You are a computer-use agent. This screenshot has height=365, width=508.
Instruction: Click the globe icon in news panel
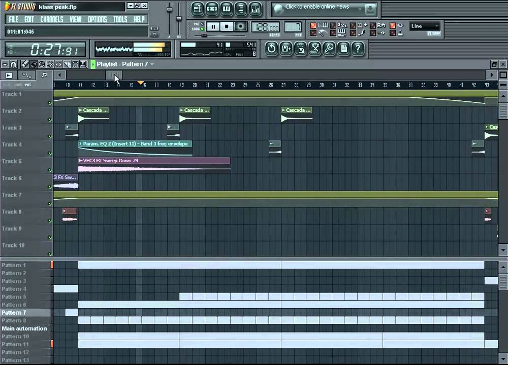278,9
